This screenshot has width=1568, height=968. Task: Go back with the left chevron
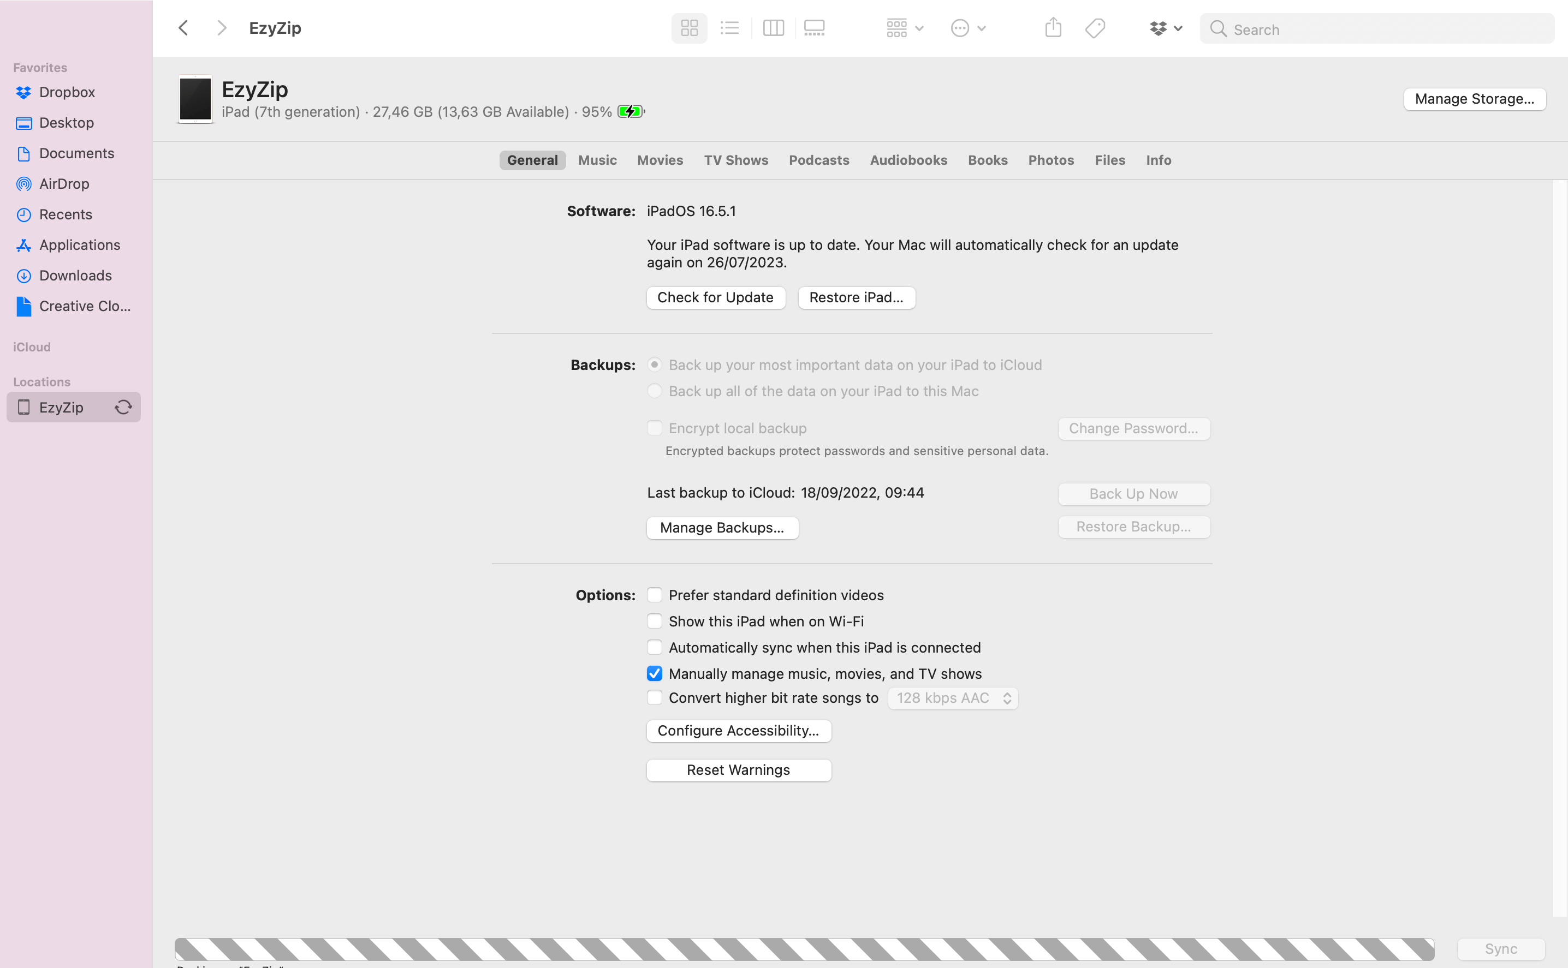[183, 28]
